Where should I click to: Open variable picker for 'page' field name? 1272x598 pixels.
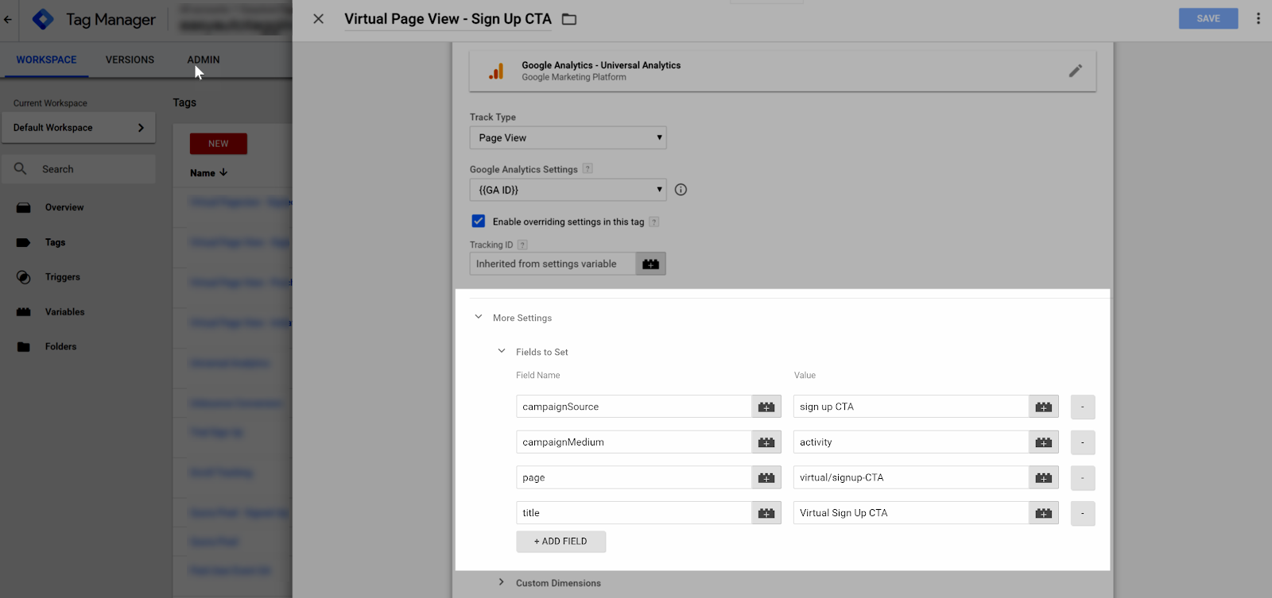point(766,477)
